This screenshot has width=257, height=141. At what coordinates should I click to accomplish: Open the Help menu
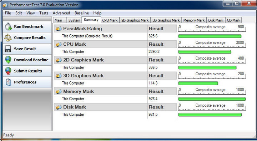tap(97, 13)
